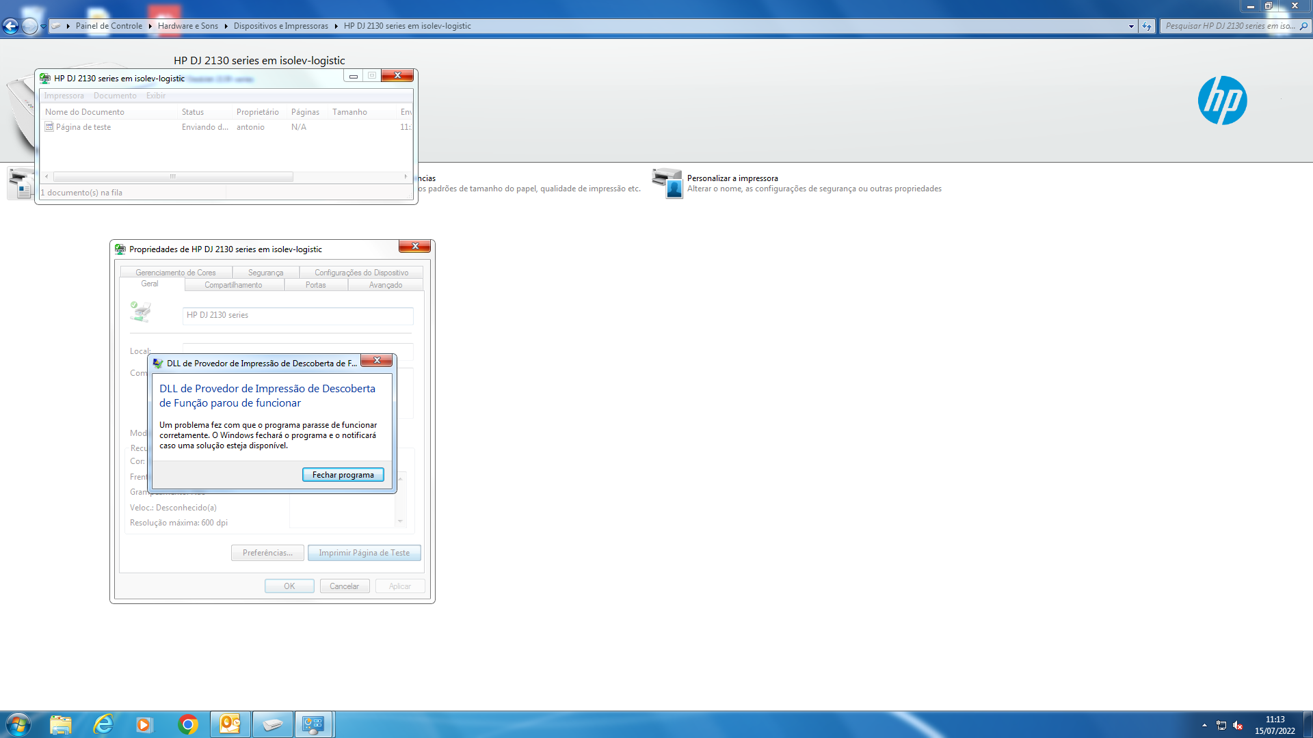1313x738 pixels.
Task: Switch to the Portas tab
Action: (316, 285)
